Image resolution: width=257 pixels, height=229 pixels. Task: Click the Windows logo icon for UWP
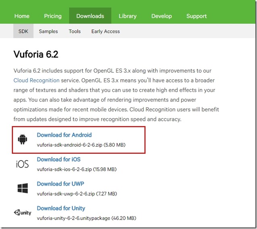click(23, 188)
